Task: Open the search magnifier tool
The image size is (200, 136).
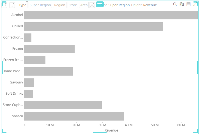Action: 175,4
